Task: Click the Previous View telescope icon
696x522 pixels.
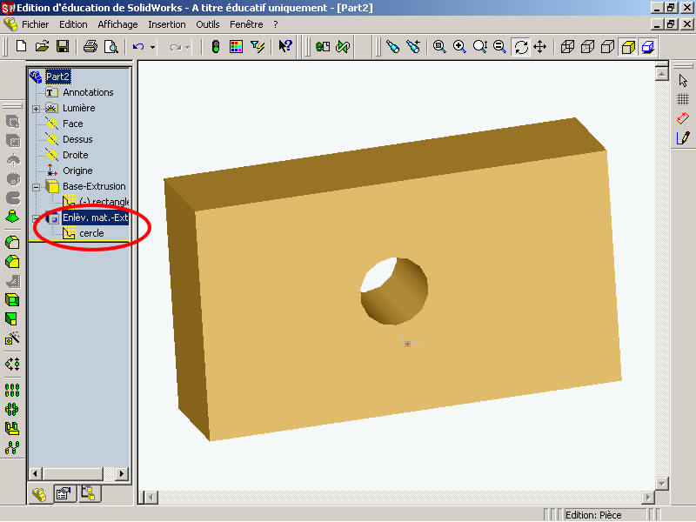Action: coord(413,46)
